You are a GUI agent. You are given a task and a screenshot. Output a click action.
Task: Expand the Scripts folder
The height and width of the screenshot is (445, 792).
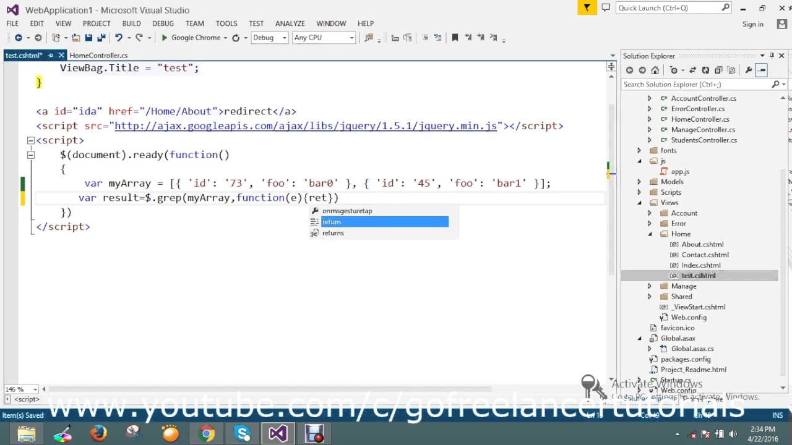pyautogui.click(x=639, y=192)
